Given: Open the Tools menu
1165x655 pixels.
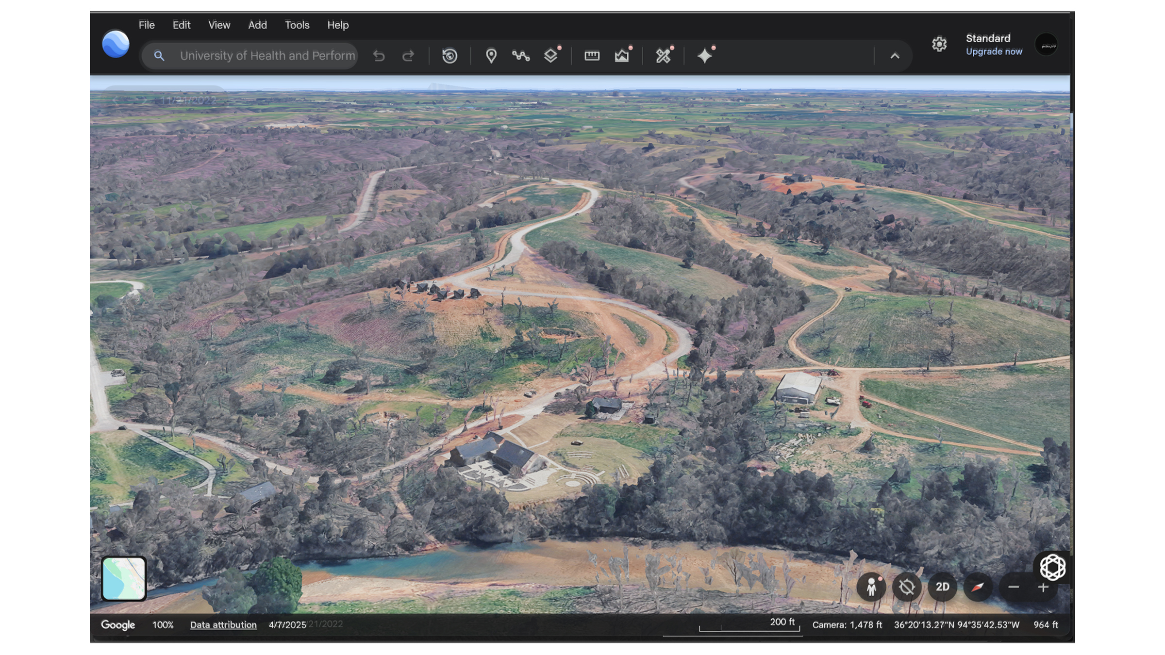Looking at the screenshot, I should click(x=297, y=25).
